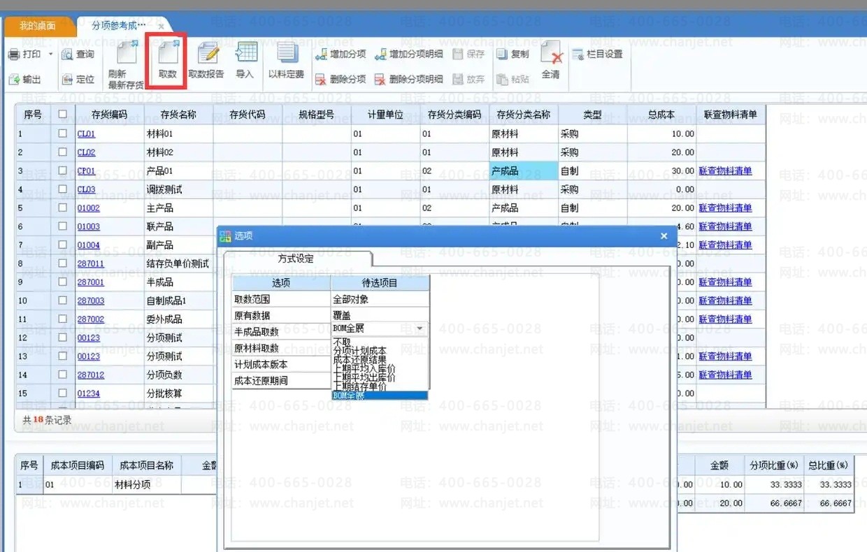Viewport: 867px width, 552px height.
Task: Click the 全清 clear-all icon
Action: [x=551, y=61]
